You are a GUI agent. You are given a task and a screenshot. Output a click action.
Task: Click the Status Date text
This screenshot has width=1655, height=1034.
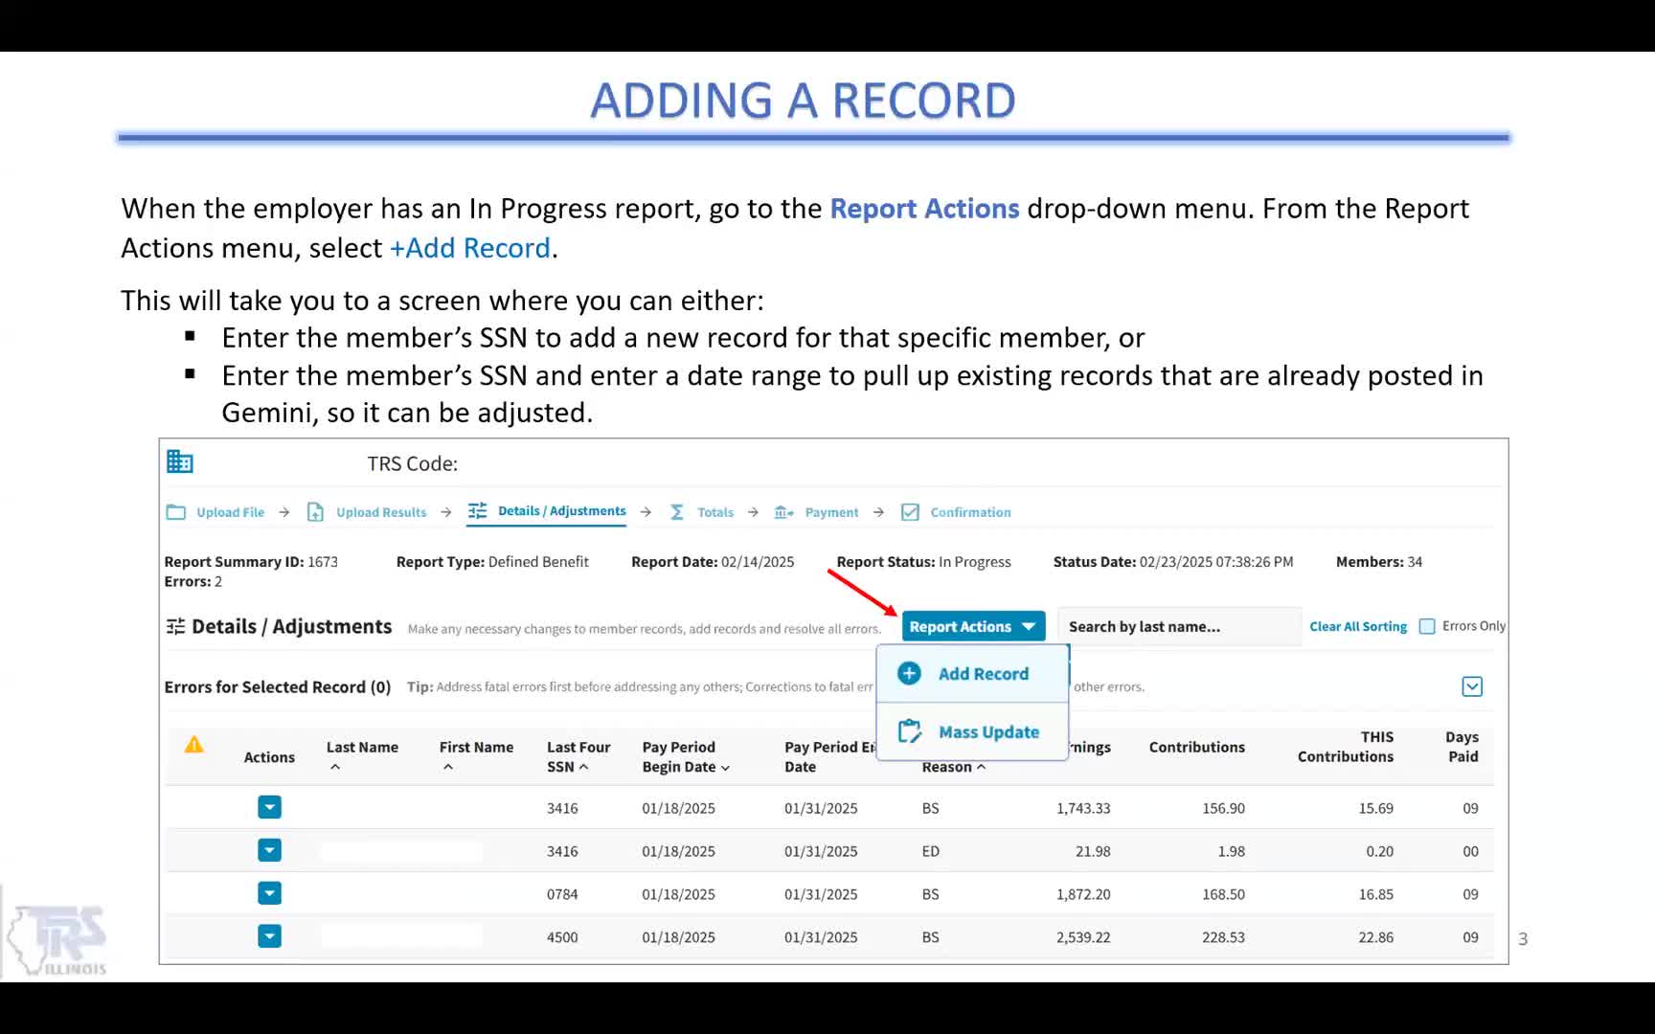pyautogui.click(x=1173, y=562)
